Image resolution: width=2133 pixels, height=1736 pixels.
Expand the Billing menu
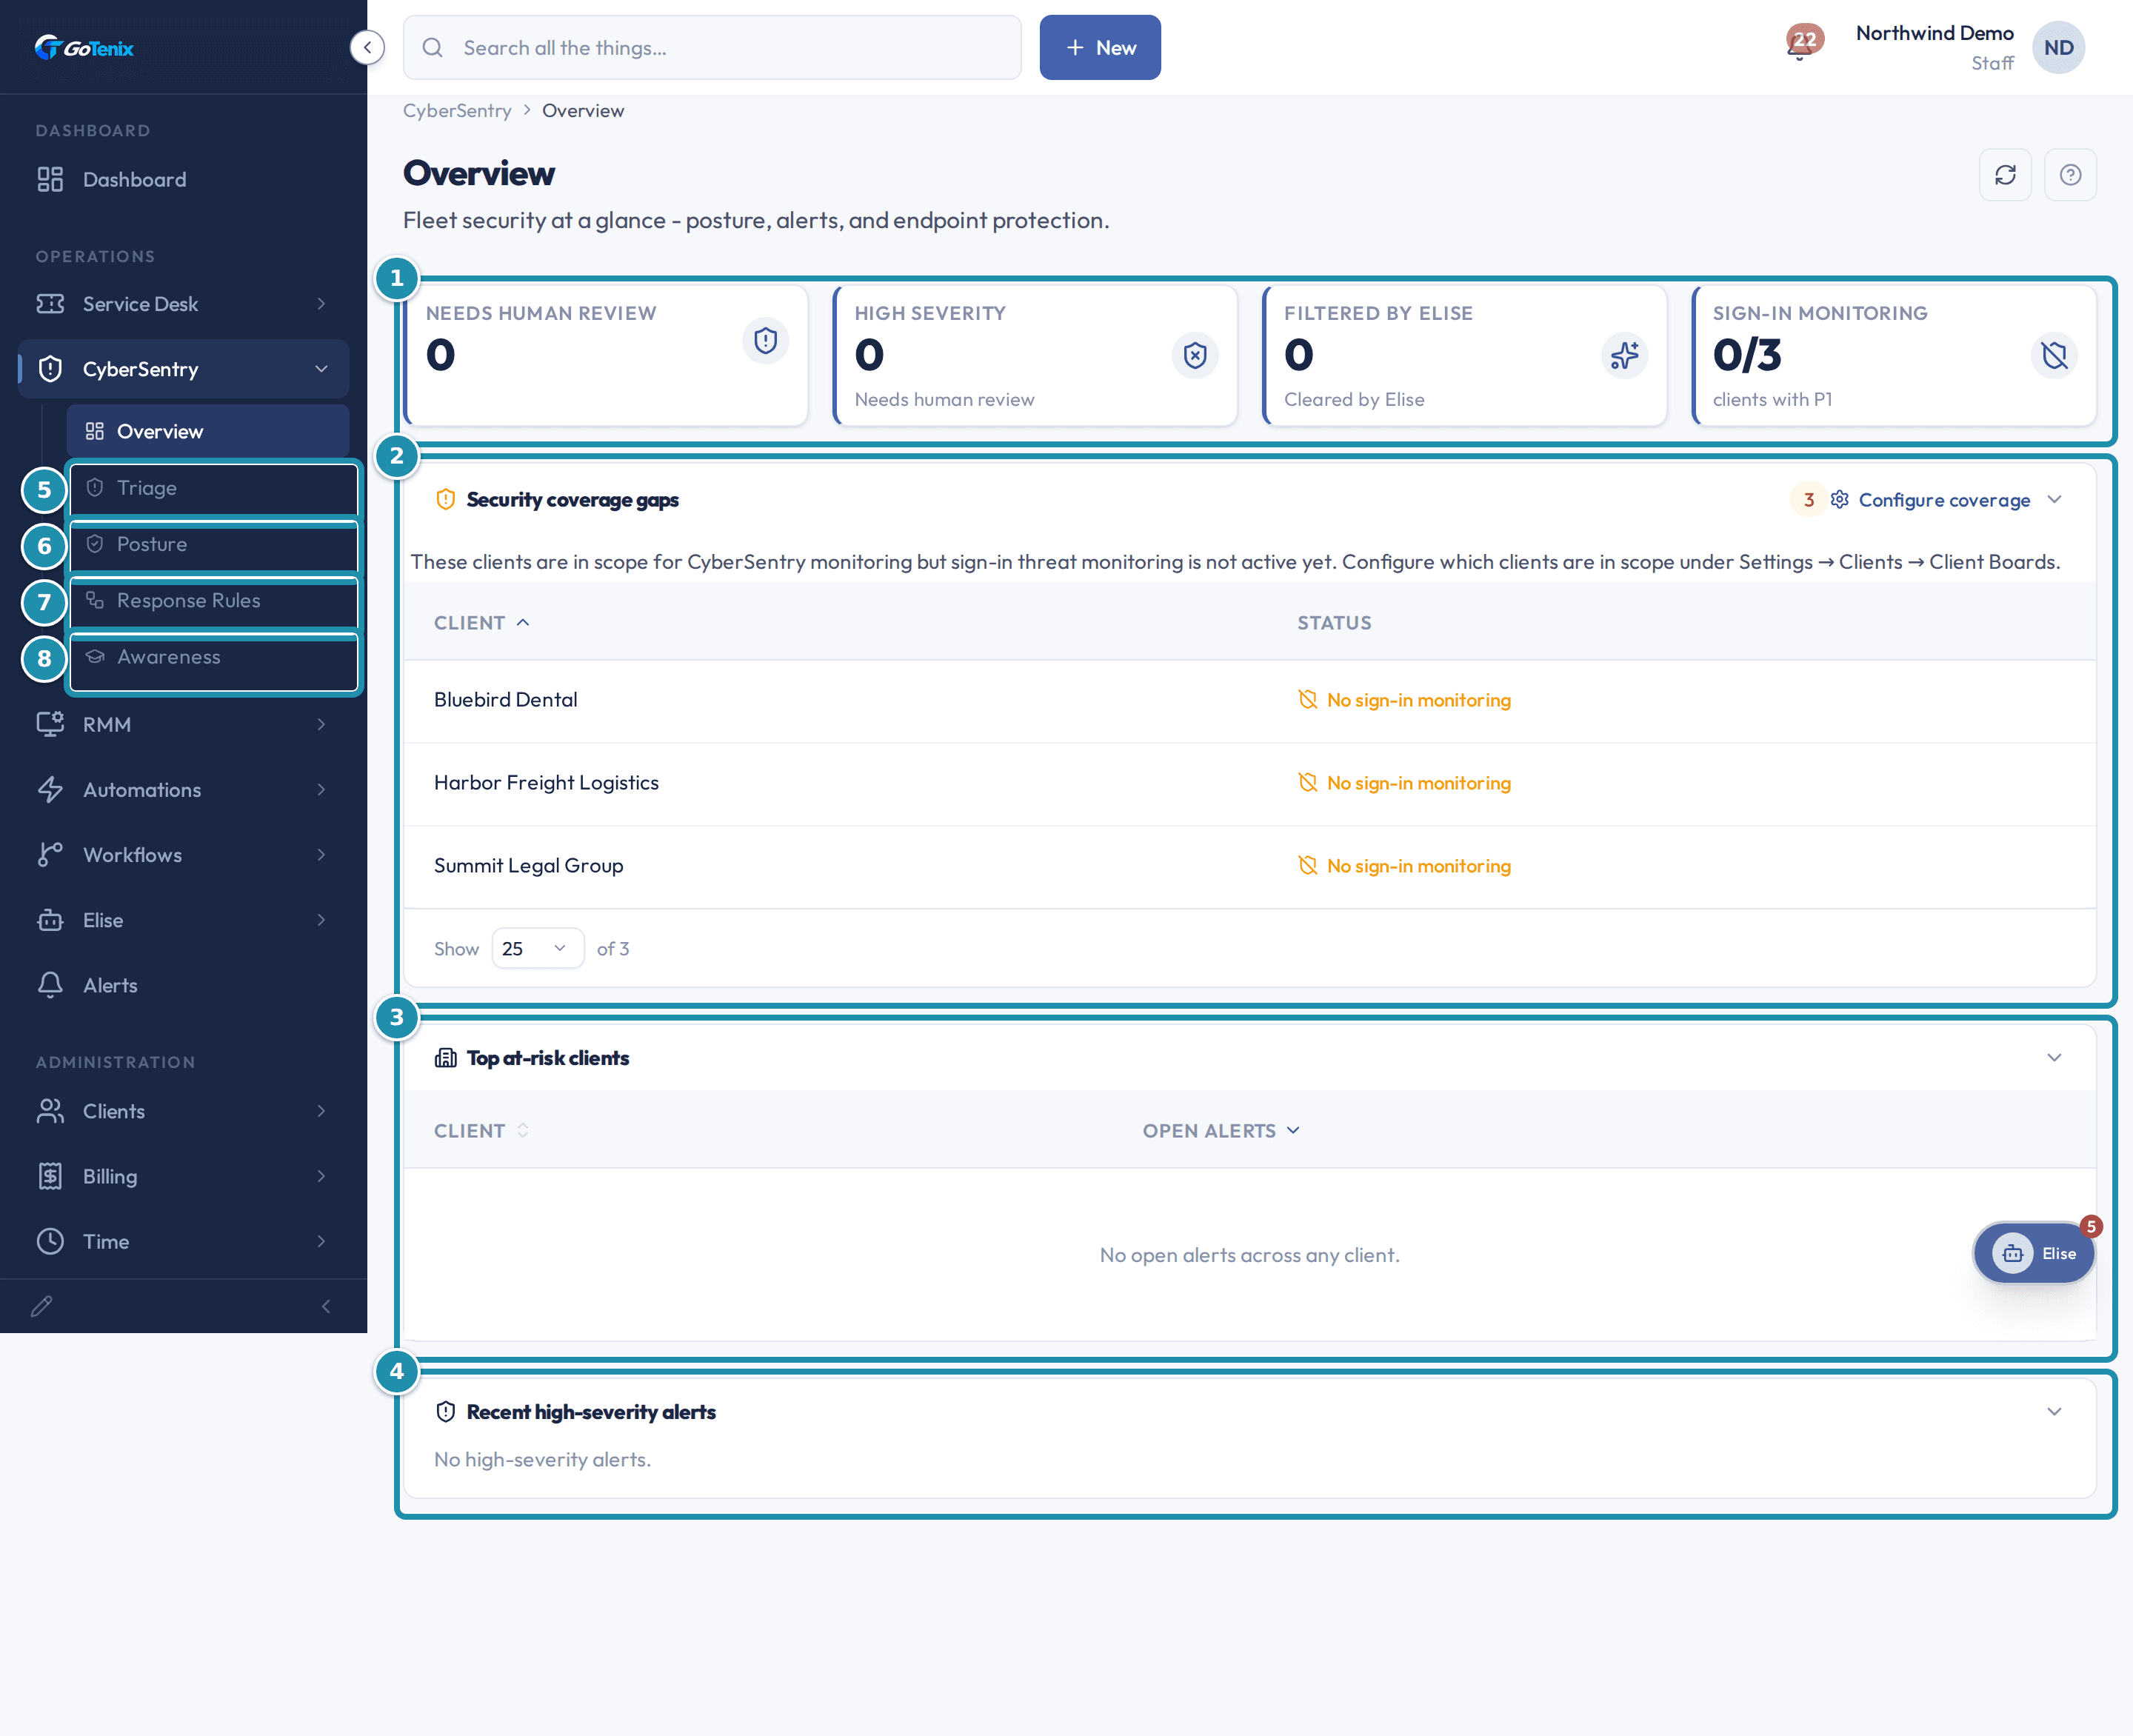[x=184, y=1176]
